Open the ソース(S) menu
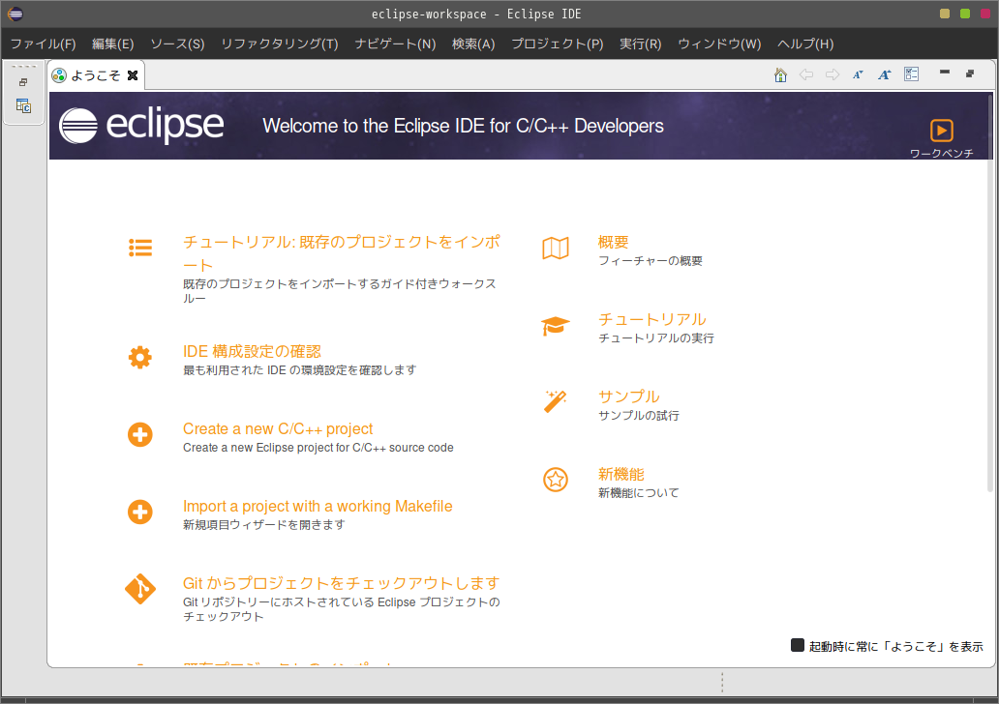 coord(177,44)
